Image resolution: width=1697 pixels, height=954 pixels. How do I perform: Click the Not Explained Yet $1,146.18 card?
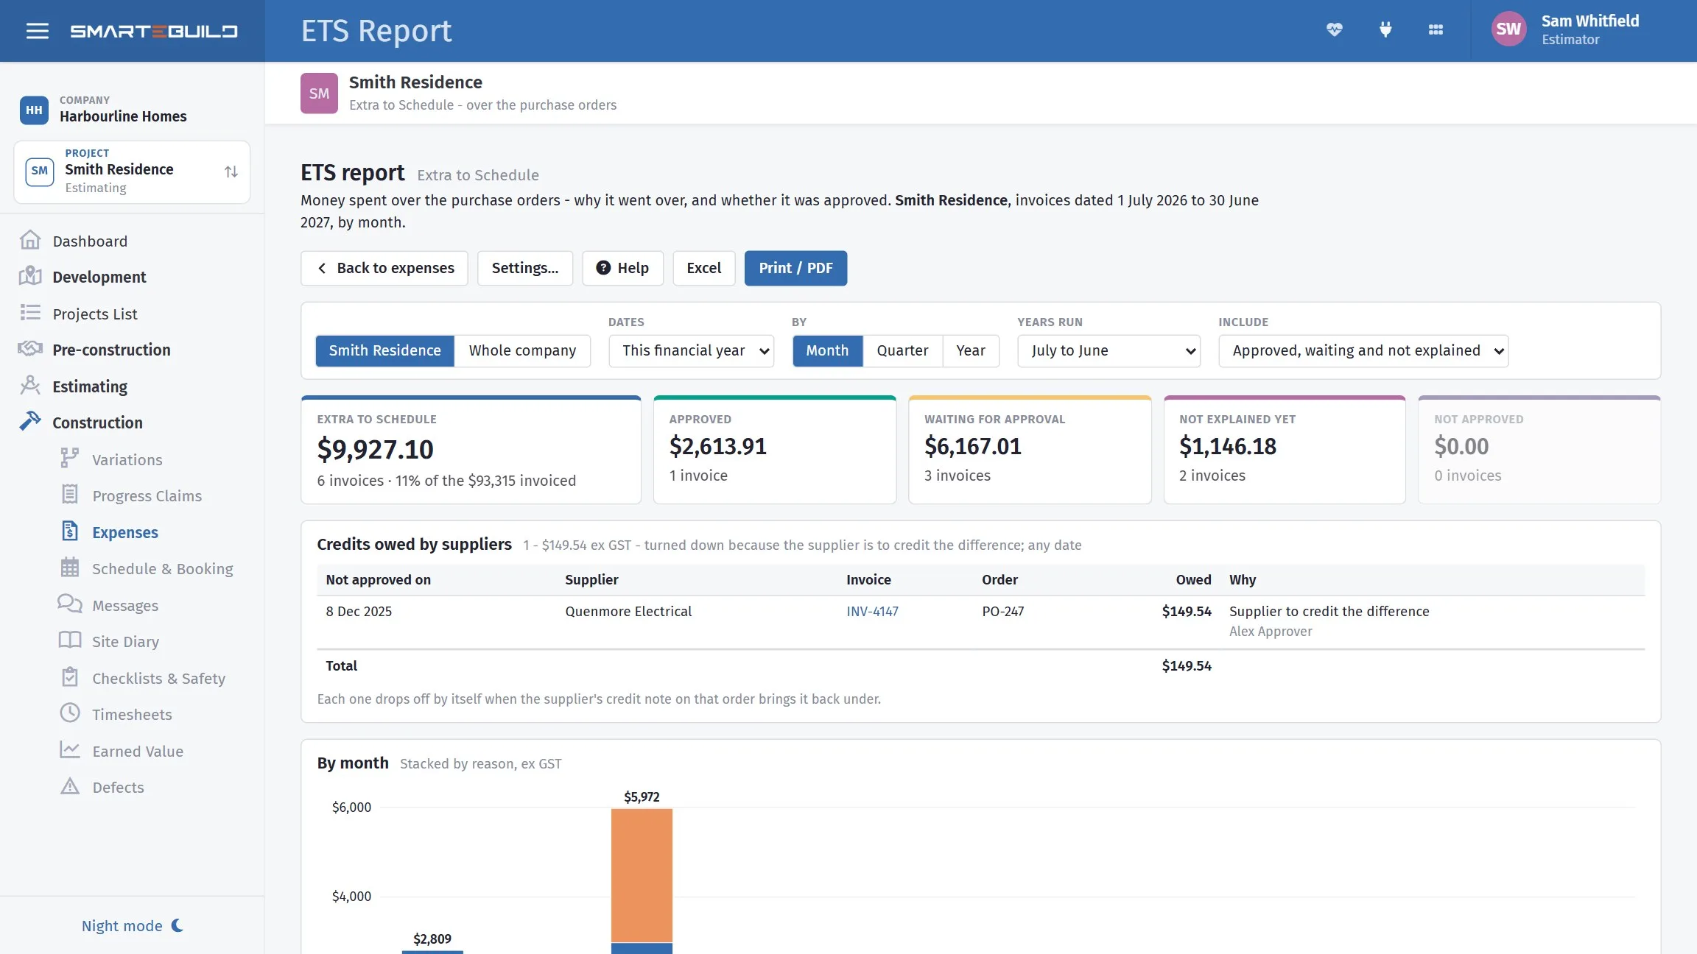[x=1285, y=450]
